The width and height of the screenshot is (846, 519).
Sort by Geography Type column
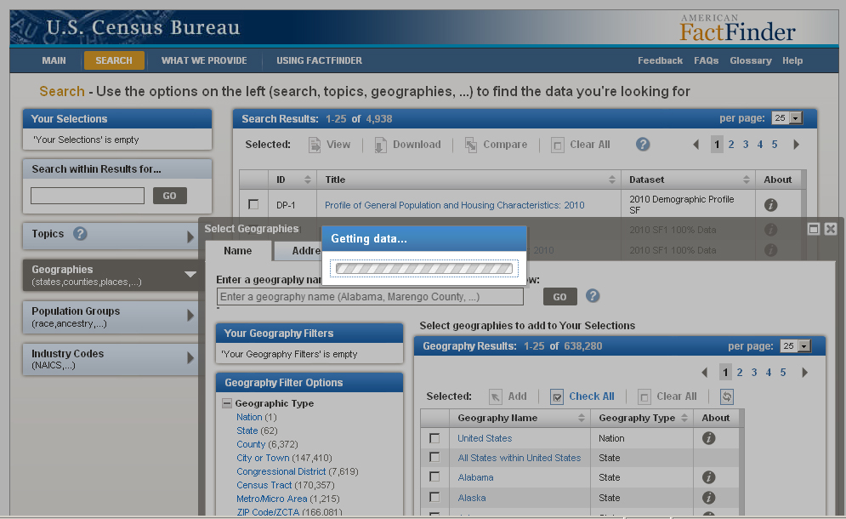click(684, 418)
